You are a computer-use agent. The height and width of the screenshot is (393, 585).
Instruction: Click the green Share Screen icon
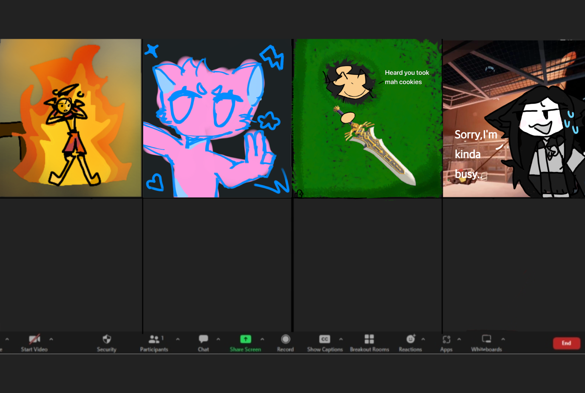click(x=245, y=339)
